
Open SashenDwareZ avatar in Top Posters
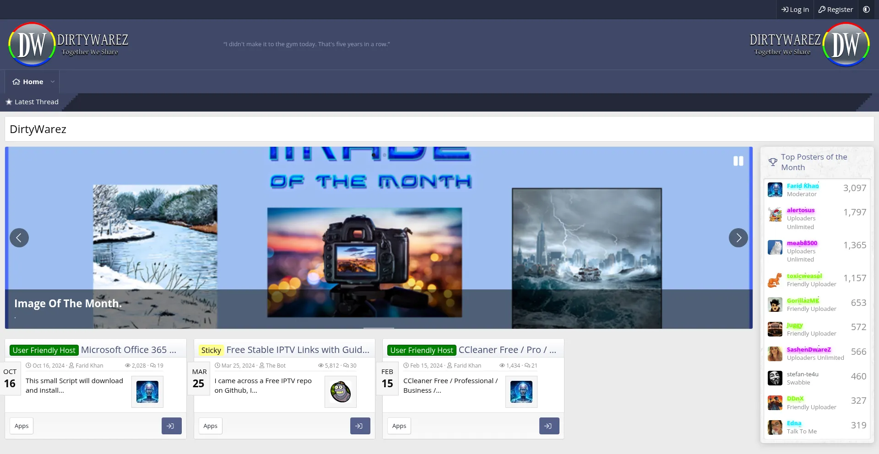pyautogui.click(x=775, y=354)
